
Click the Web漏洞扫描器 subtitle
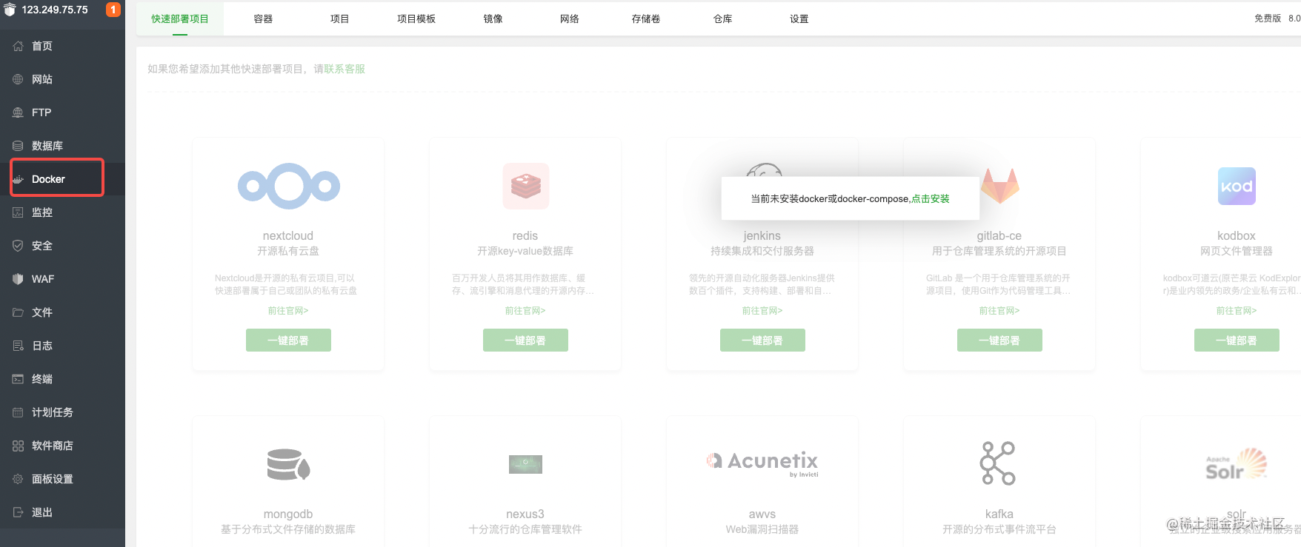[x=762, y=529]
